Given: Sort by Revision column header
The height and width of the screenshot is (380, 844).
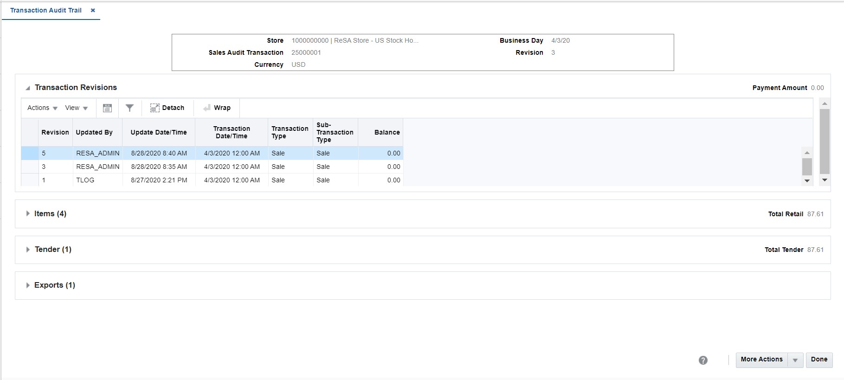Looking at the screenshot, I should [x=55, y=132].
